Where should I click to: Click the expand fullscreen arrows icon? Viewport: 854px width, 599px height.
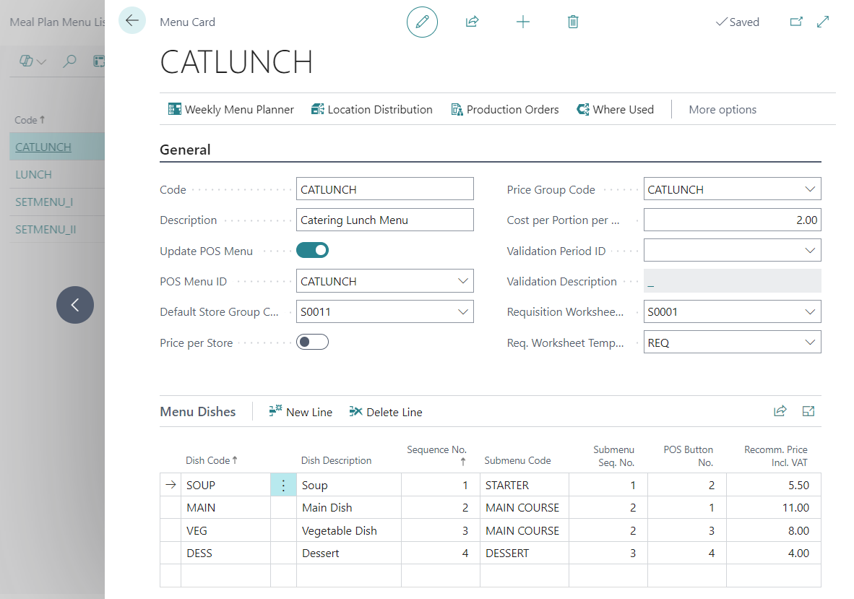(x=823, y=22)
